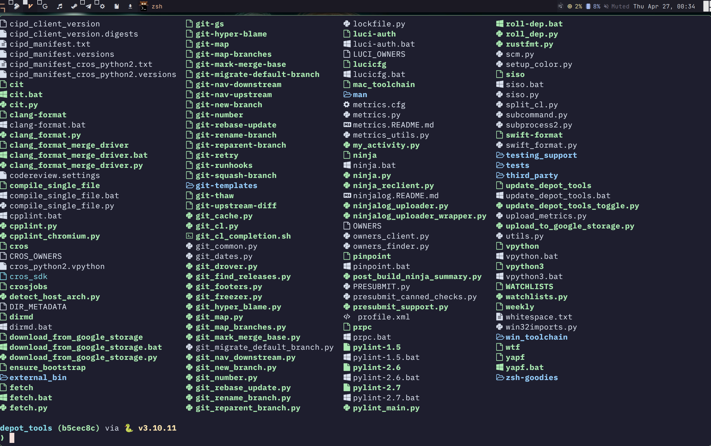
Task: Open the Steam workspace tag
Action: tap(74, 6)
